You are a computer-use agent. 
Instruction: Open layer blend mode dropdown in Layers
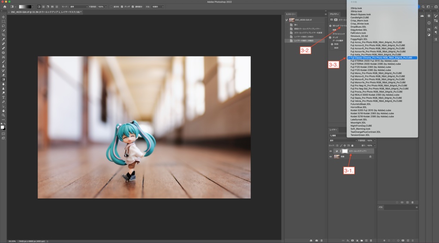point(343,140)
